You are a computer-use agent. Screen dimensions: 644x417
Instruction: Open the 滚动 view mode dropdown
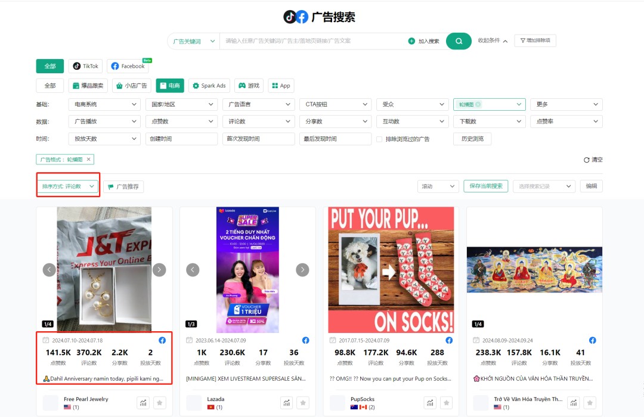point(438,186)
